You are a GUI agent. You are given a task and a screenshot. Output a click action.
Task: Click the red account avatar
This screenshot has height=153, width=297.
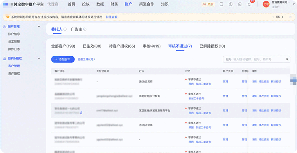click(266, 4)
